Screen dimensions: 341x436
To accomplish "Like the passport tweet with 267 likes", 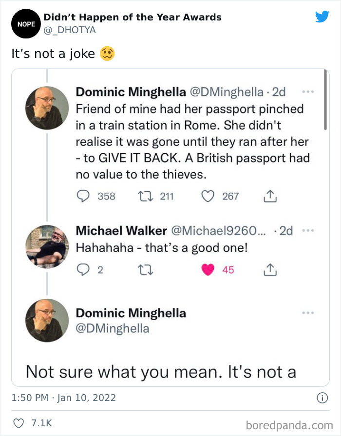I will [x=208, y=196].
